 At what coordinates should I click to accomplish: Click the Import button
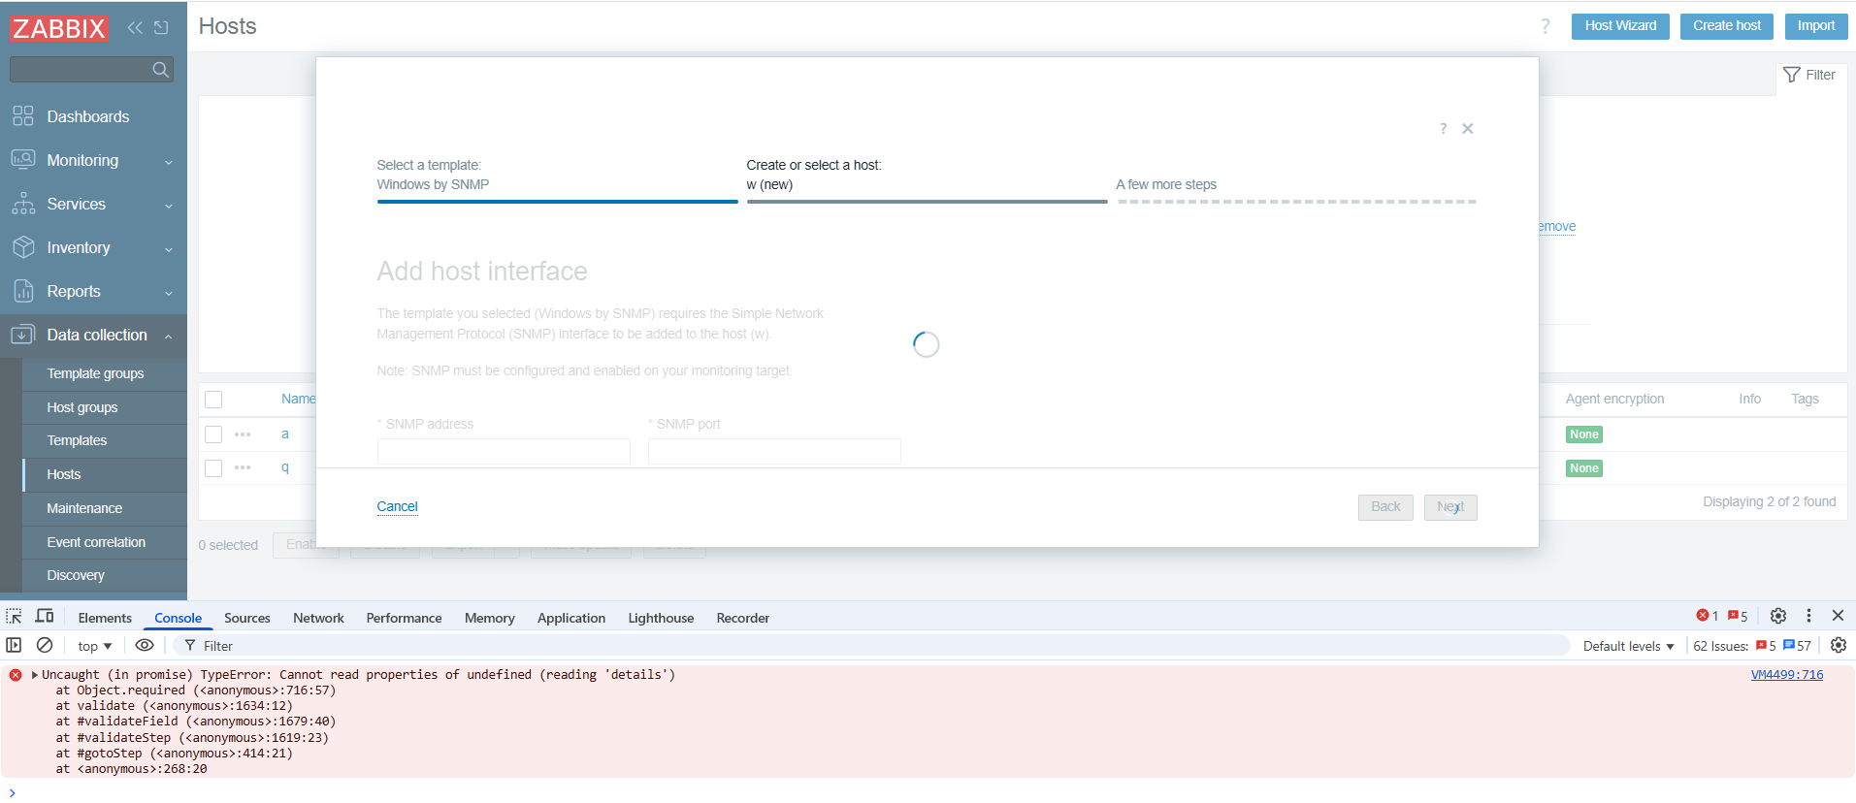coord(1816,26)
